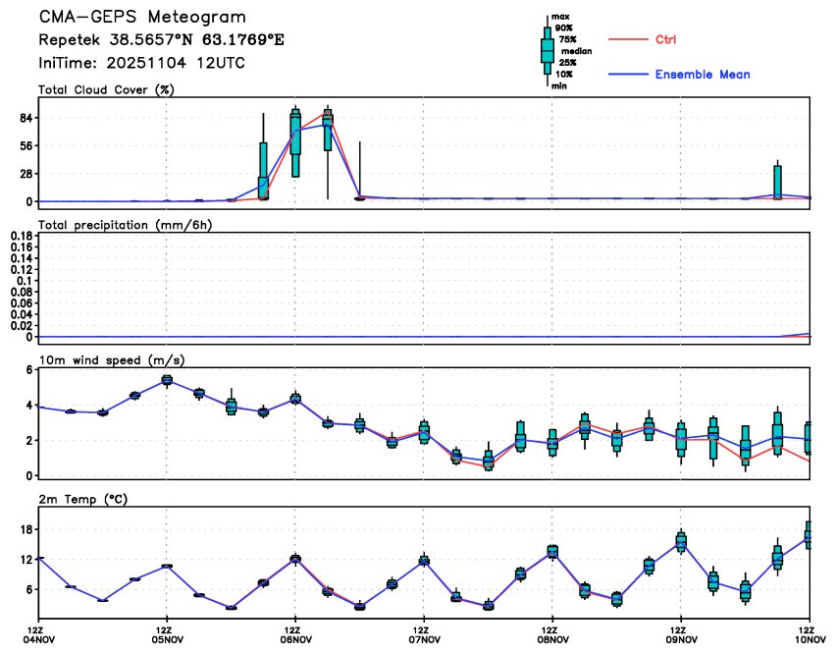Click the "CMA-GEPS Meteogram" title
The height and width of the screenshot is (655, 837).
pos(142,18)
